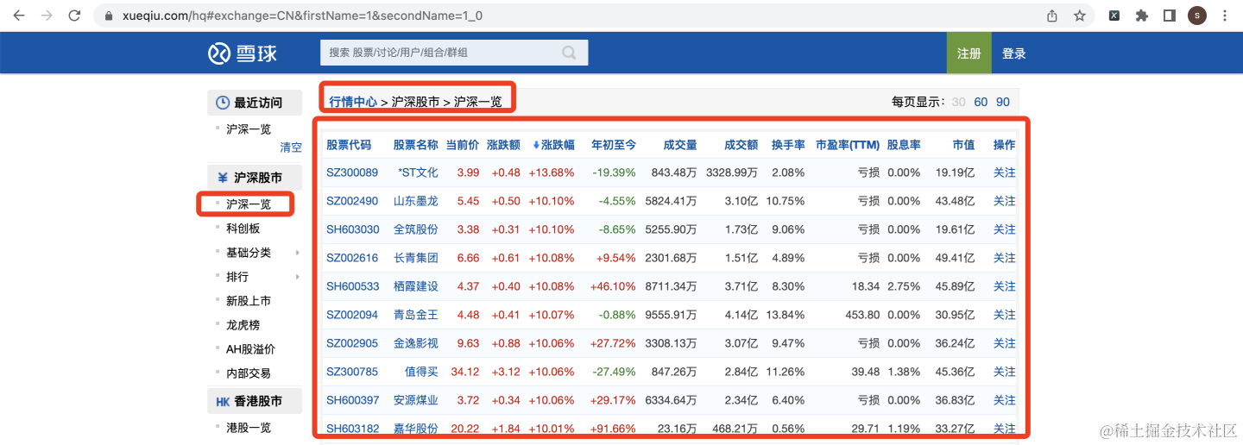The image size is (1243, 445).
Task: Follow *ST文化 via 关注
Action: tap(1005, 172)
